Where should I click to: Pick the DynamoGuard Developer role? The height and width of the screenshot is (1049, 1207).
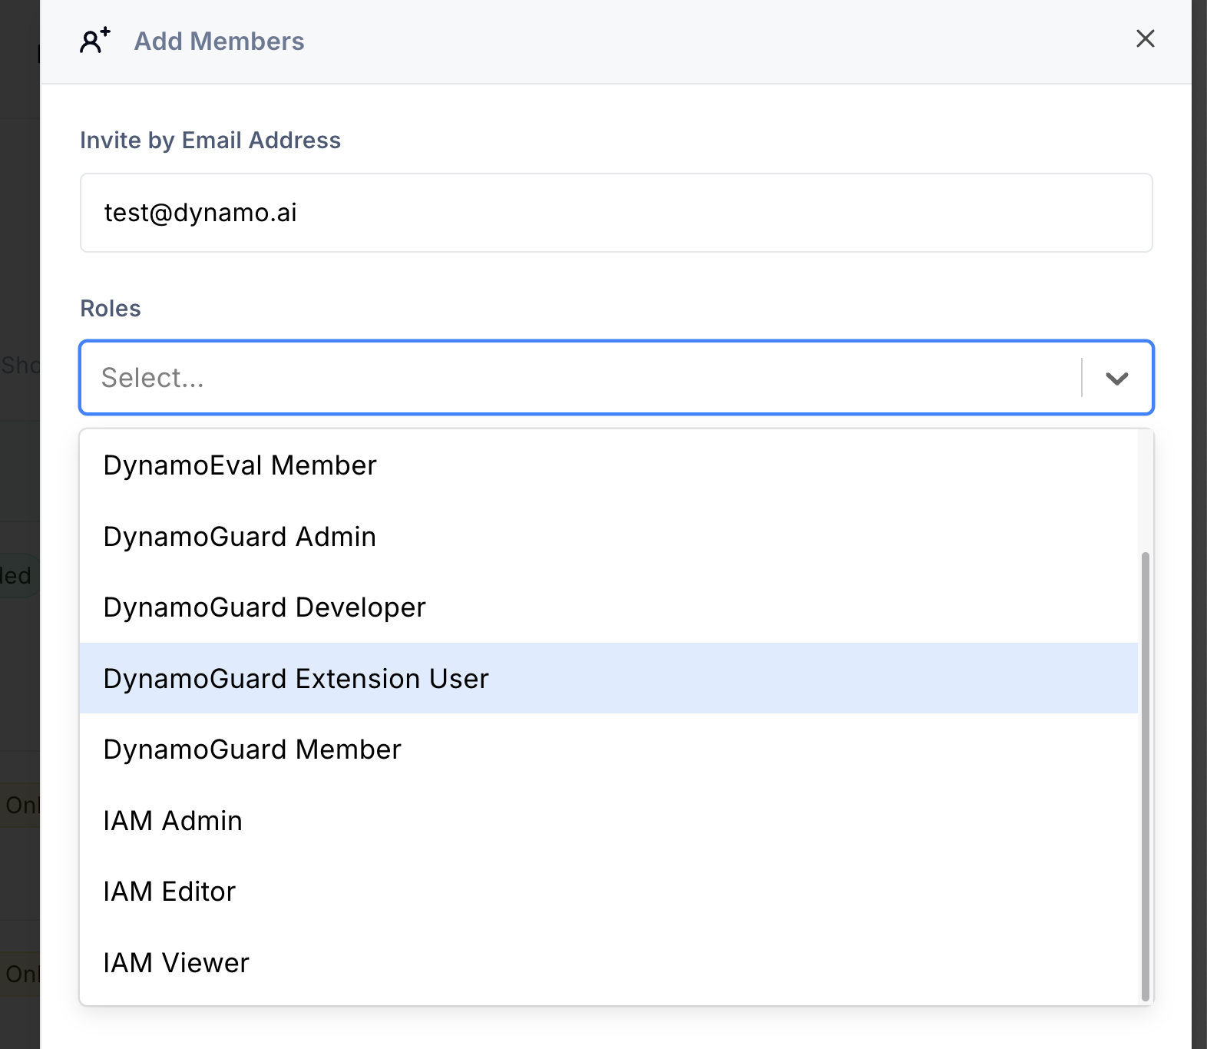point(609,607)
